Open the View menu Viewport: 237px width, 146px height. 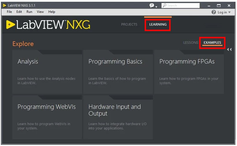point(40,12)
